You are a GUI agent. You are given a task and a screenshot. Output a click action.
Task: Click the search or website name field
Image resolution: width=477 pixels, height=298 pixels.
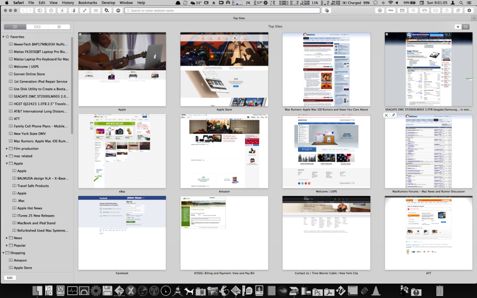click(x=222, y=10)
